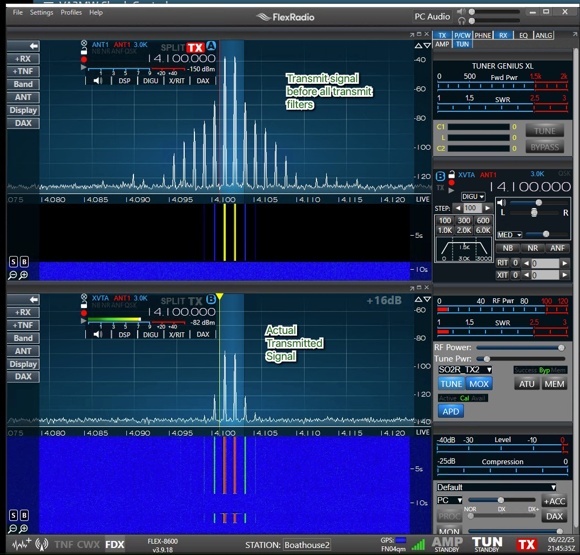The height and width of the screenshot is (555, 580).
Task: Click the antenna broadcast icon in status bar
Action: 42,544
